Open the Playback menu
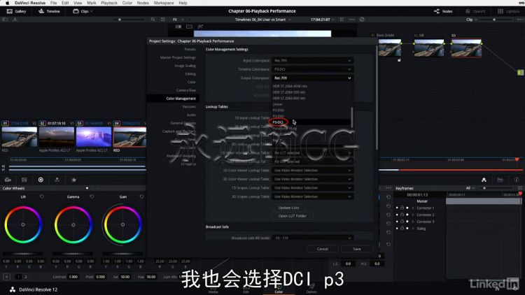 click(x=109, y=3)
